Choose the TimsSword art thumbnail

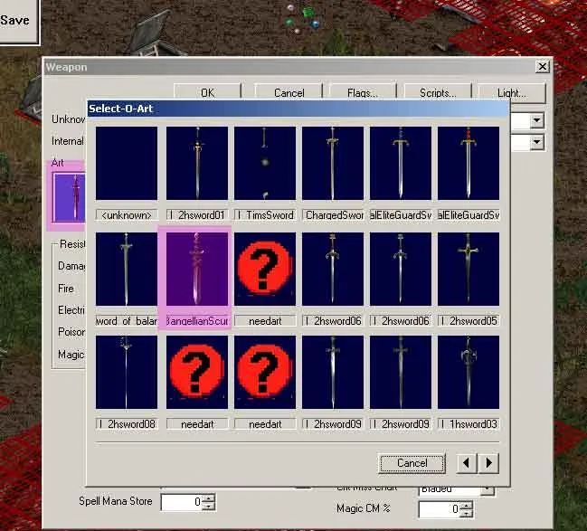pyautogui.click(x=265, y=163)
